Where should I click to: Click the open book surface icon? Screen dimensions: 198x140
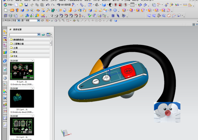(x=179, y=15)
